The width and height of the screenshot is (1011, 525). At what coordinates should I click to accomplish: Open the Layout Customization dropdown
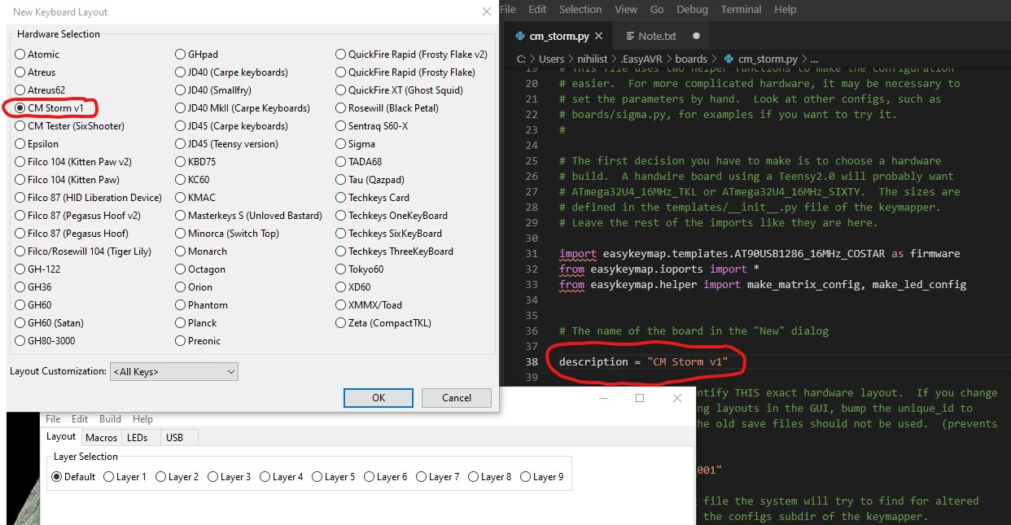(x=174, y=372)
